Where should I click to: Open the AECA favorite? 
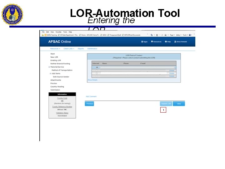pyautogui.click(x=103, y=35)
